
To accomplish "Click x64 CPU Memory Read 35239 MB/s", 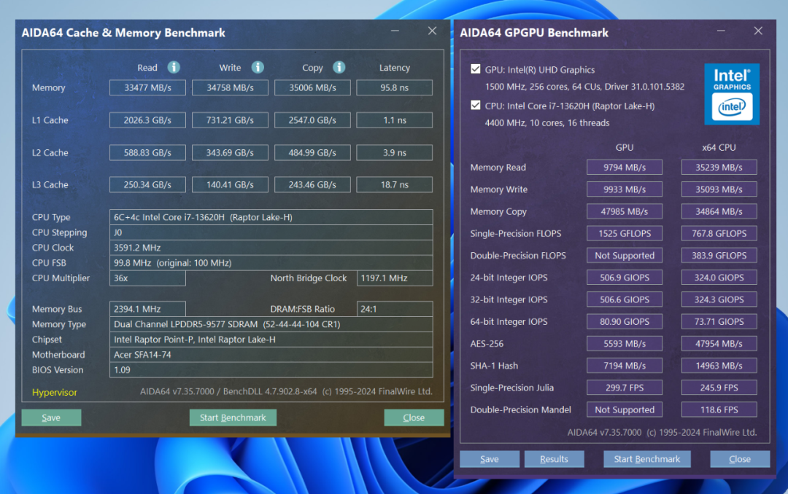I will [x=719, y=167].
